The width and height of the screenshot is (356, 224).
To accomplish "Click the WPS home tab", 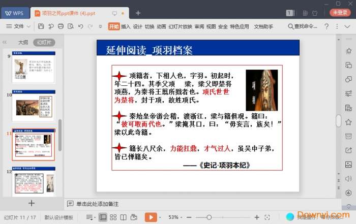I will tap(15, 13).
